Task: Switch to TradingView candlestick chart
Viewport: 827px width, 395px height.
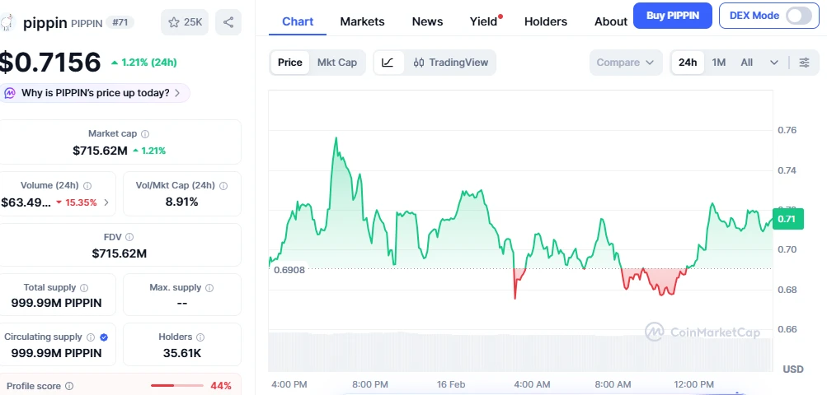Action: (x=450, y=63)
